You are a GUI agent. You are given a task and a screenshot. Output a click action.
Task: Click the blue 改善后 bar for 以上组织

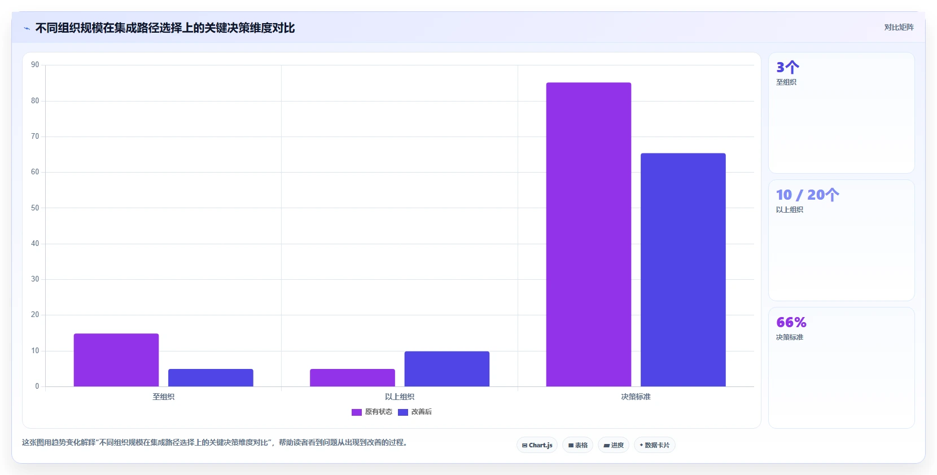tap(447, 369)
